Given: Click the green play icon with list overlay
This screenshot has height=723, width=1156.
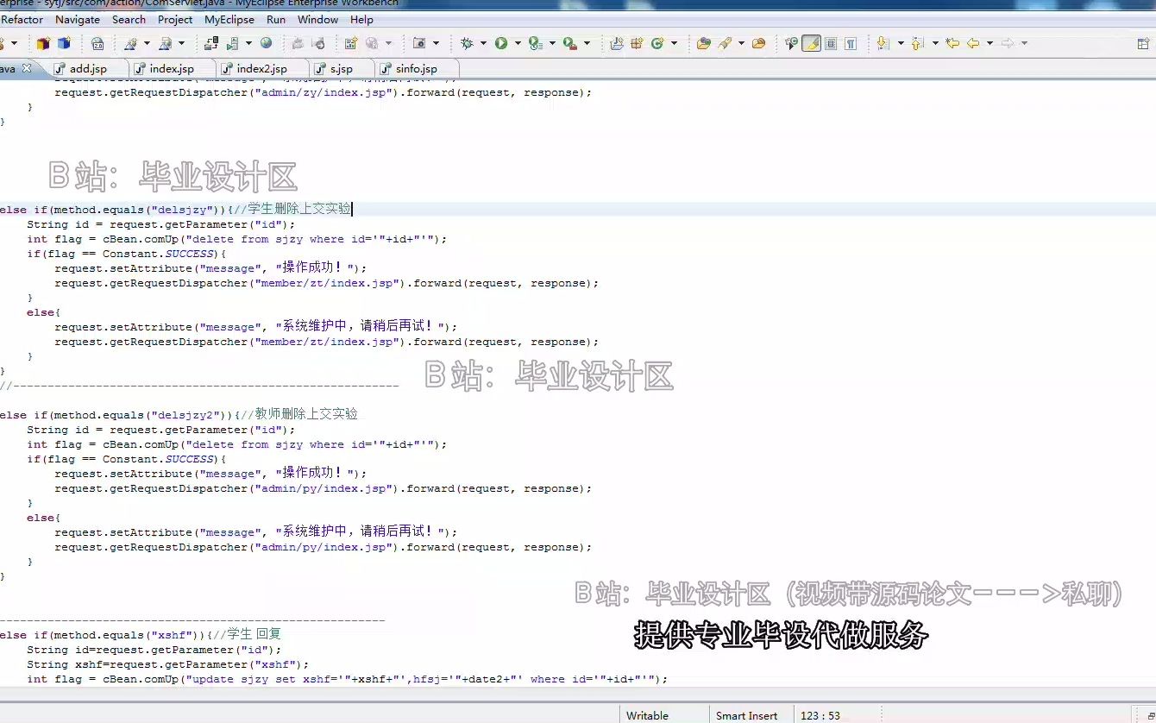Looking at the screenshot, I should pos(535,43).
